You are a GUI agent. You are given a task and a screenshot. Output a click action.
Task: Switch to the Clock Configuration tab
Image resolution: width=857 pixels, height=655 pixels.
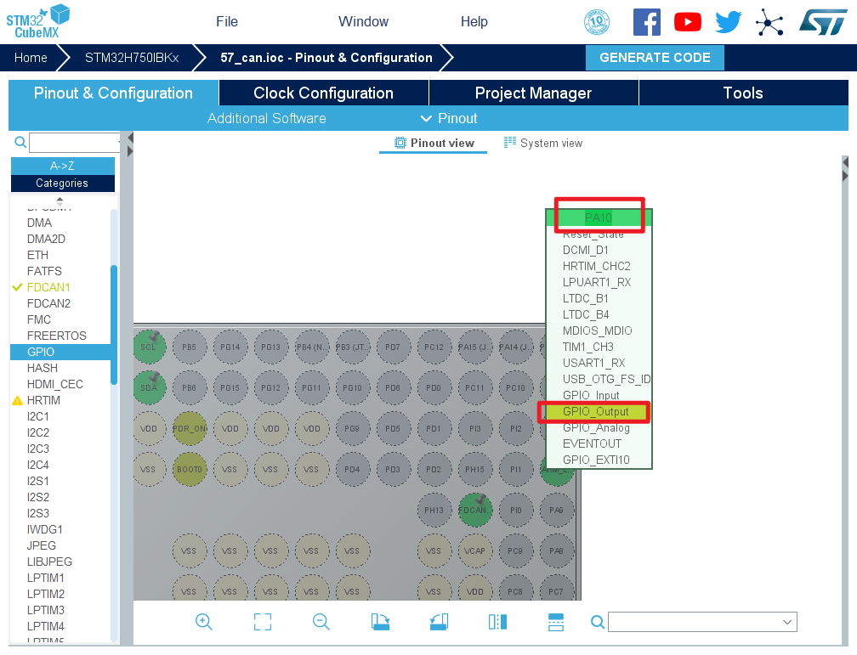[x=323, y=93]
